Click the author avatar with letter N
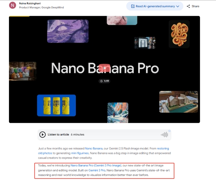The height and width of the screenshot is (180, 216). point(12,5)
